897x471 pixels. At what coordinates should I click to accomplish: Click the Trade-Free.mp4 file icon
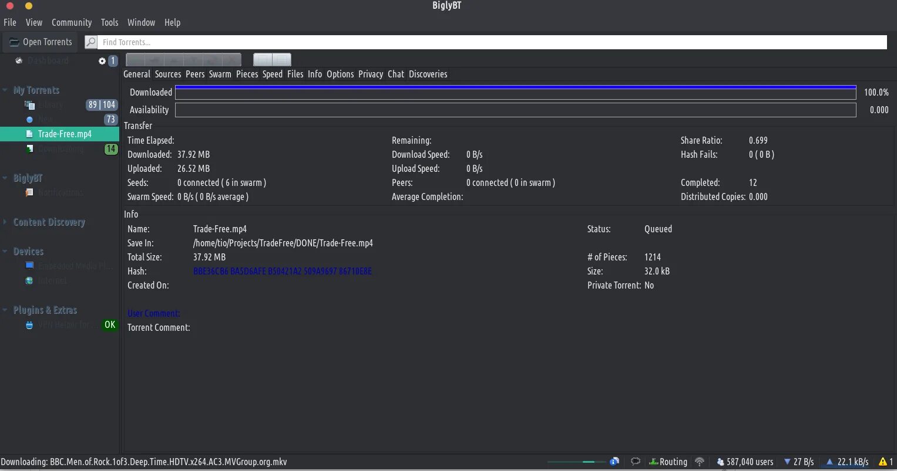coord(29,134)
